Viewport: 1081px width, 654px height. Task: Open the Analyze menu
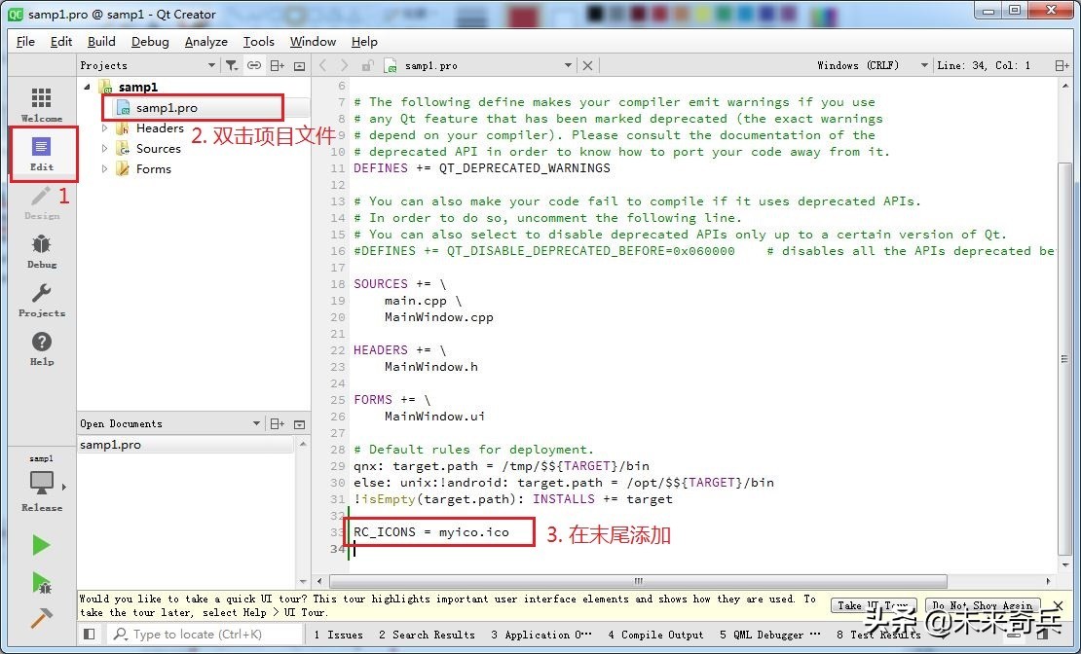tap(206, 41)
